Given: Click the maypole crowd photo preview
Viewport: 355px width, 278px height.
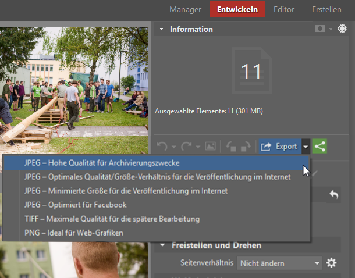Looking at the screenshot, I should [x=74, y=91].
